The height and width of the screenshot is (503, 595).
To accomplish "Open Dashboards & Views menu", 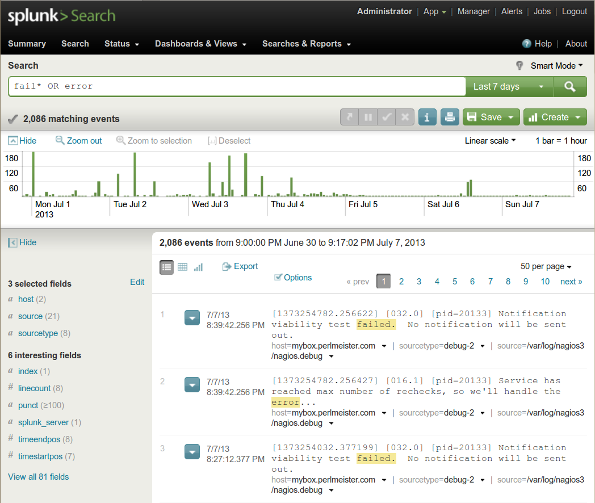I will [201, 44].
